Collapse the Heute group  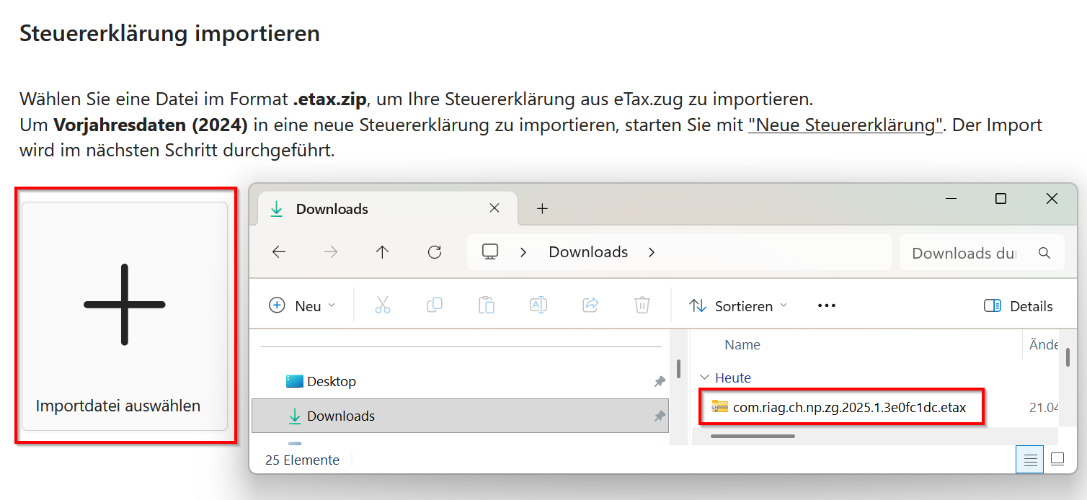704,378
